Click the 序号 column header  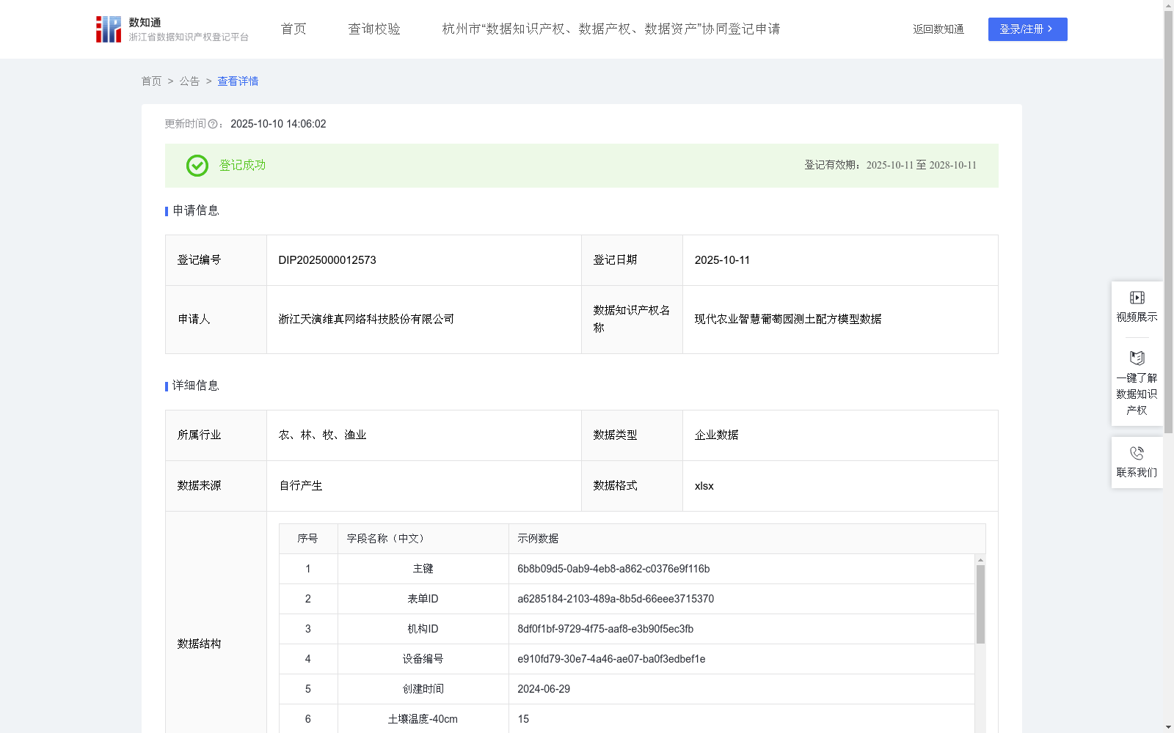pos(307,539)
